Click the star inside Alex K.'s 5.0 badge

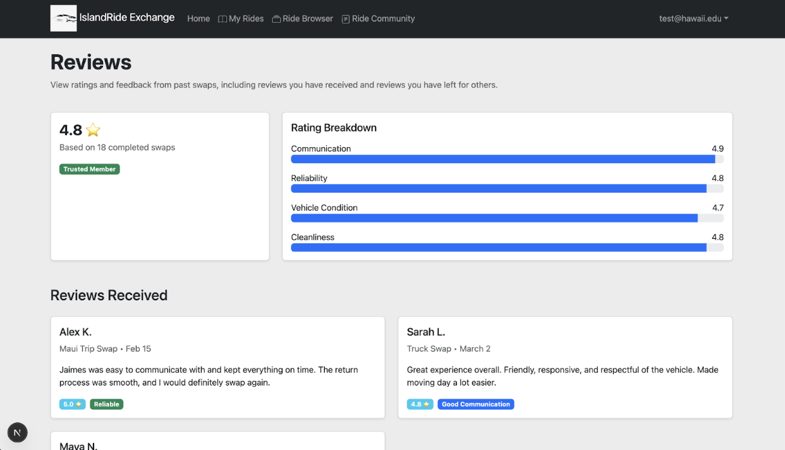pos(78,404)
